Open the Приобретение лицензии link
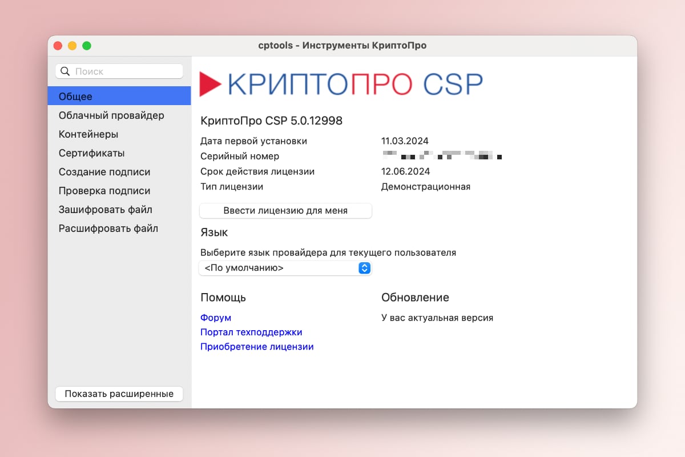This screenshot has height=457, width=685. pos(257,347)
